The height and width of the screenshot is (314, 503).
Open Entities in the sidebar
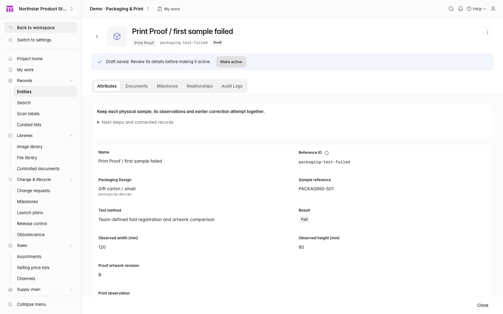(x=45, y=92)
